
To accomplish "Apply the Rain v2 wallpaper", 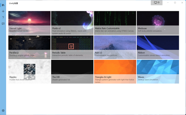I will (x=115, y=47).
